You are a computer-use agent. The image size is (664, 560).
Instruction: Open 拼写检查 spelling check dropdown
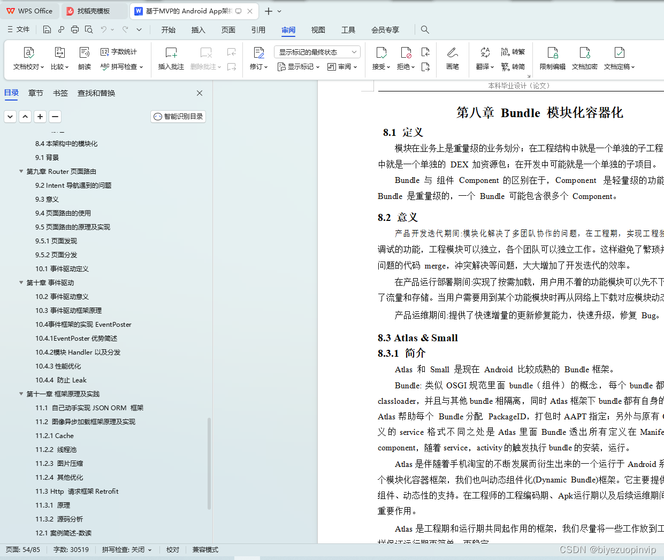point(122,67)
